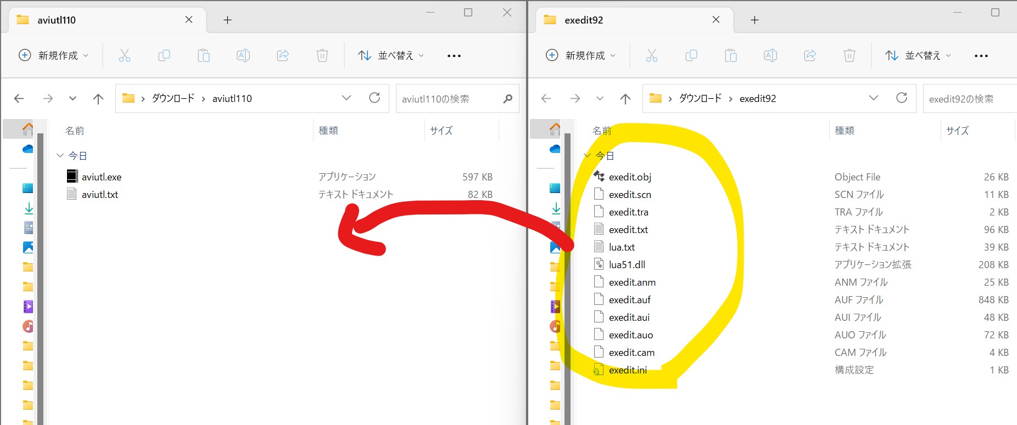Go forward in aviutl110 window
Viewport: 1017px width, 425px height.
click(x=48, y=99)
